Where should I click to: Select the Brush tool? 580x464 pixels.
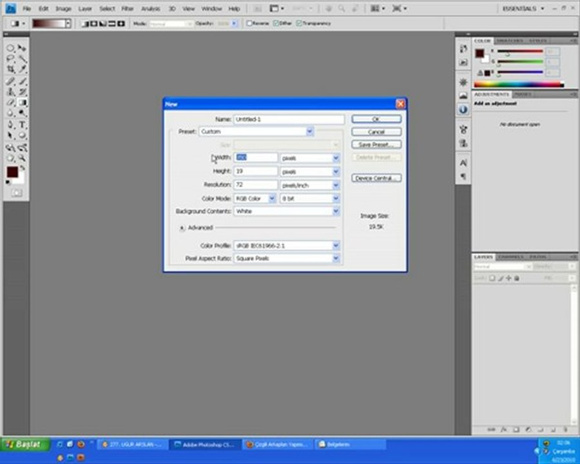coord(22,81)
